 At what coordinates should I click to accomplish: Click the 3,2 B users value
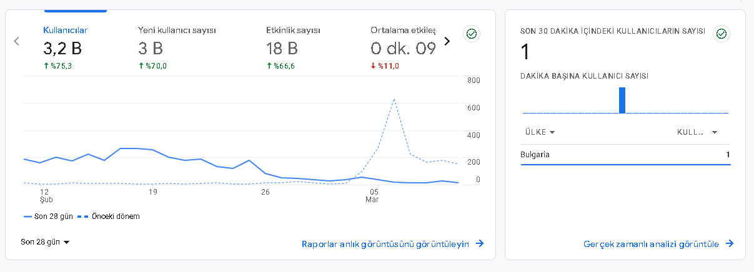click(x=62, y=49)
